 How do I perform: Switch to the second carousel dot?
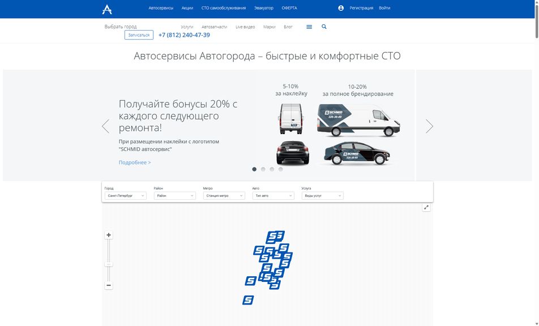263,169
